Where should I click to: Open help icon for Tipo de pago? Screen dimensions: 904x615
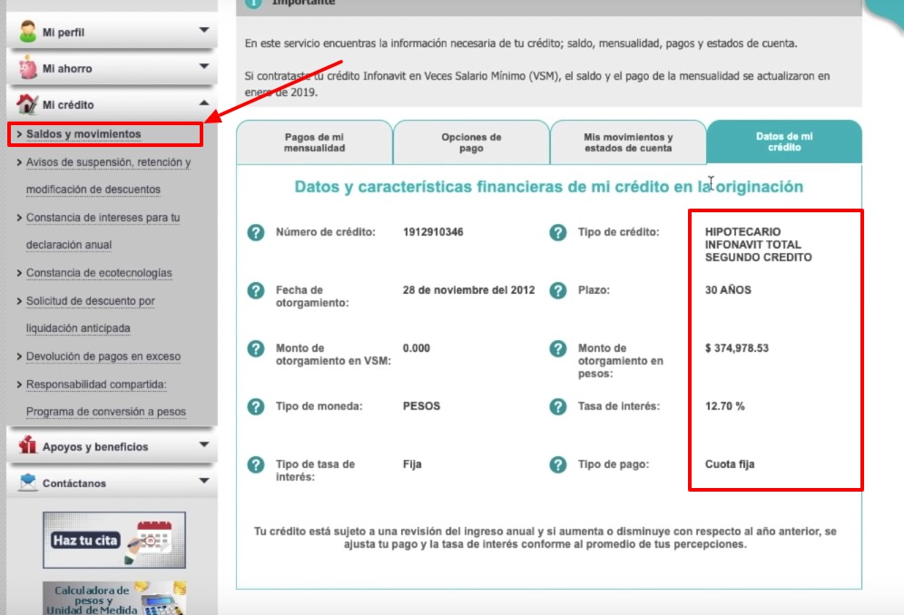coord(557,464)
